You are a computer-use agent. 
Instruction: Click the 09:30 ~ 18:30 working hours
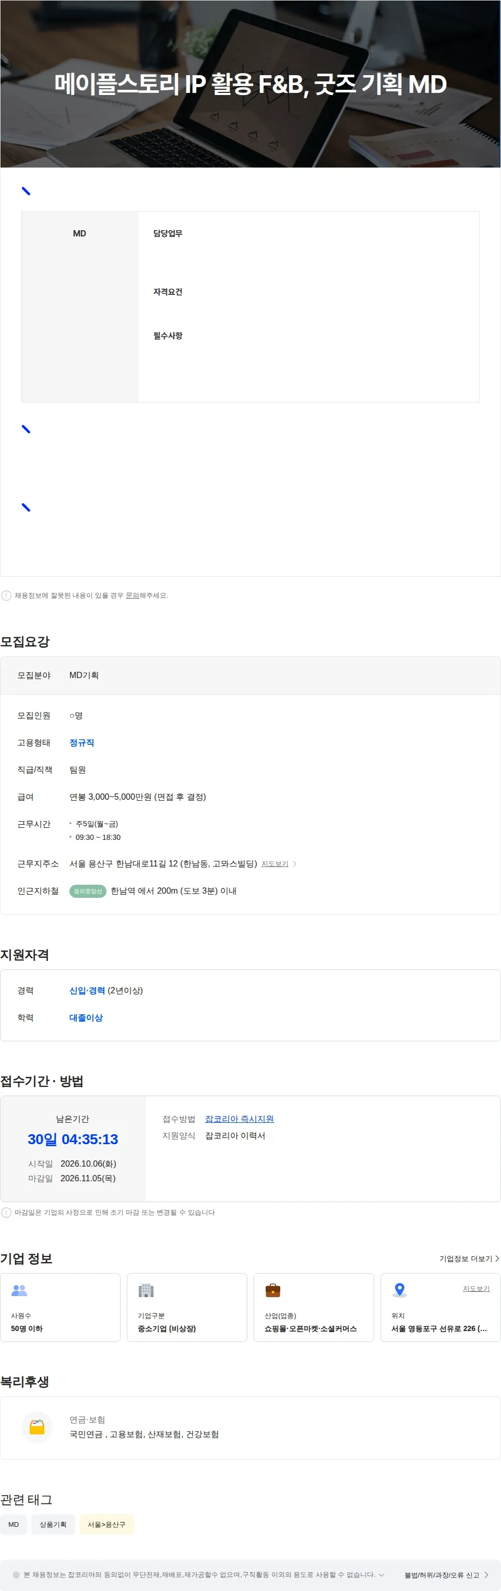point(98,837)
